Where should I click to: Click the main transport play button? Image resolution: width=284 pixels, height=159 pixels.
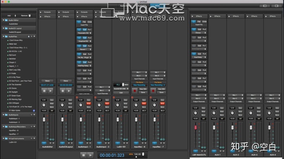(90, 155)
